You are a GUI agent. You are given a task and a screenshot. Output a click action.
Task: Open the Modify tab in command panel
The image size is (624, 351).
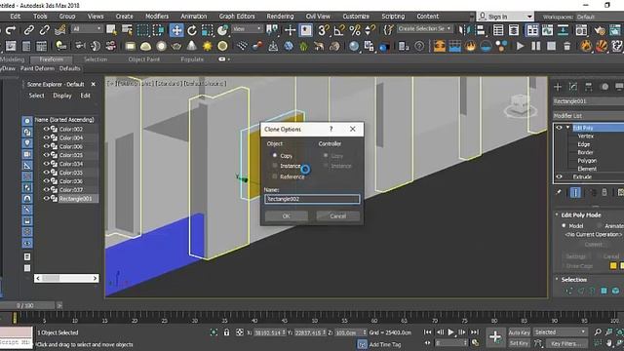[573, 87]
